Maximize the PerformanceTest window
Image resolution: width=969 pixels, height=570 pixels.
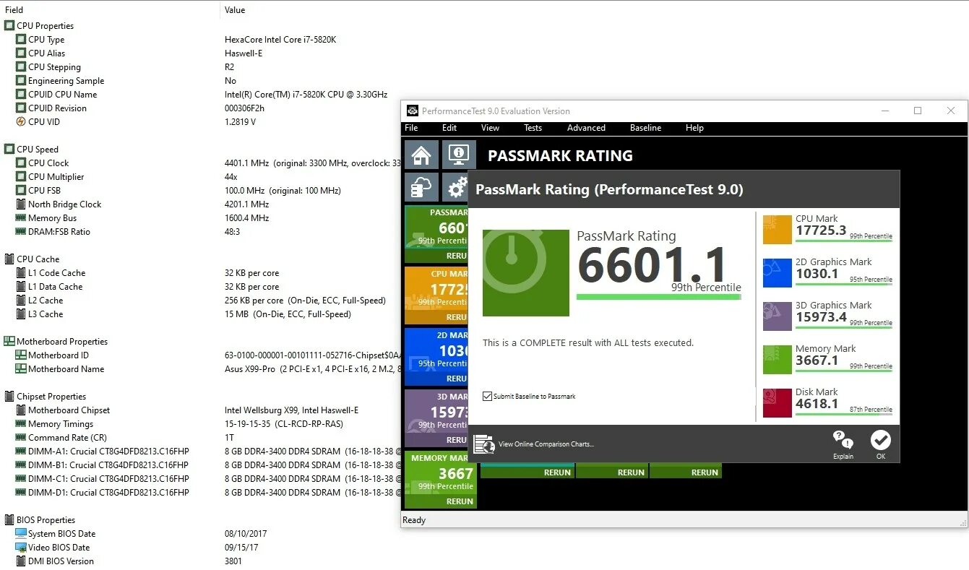(918, 111)
